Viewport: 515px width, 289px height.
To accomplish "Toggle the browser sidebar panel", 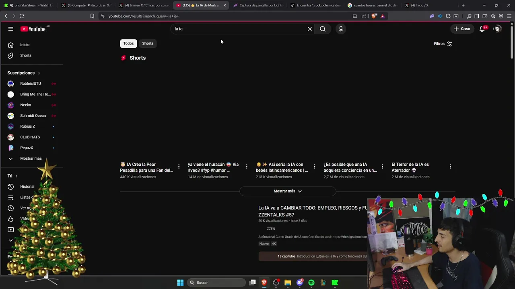I will 477,16.
